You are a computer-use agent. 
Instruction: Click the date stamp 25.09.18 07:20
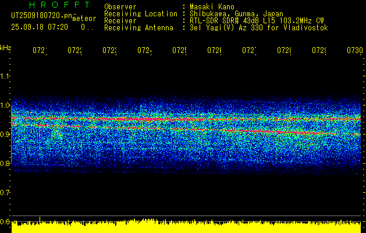tap(40, 27)
